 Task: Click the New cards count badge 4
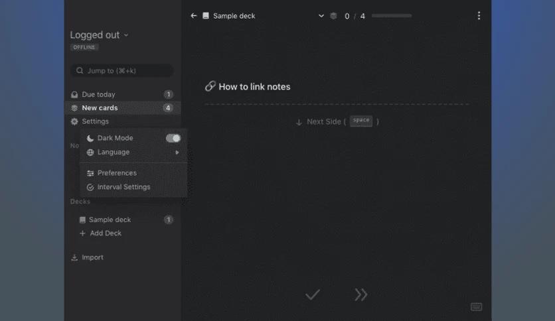(x=168, y=108)
